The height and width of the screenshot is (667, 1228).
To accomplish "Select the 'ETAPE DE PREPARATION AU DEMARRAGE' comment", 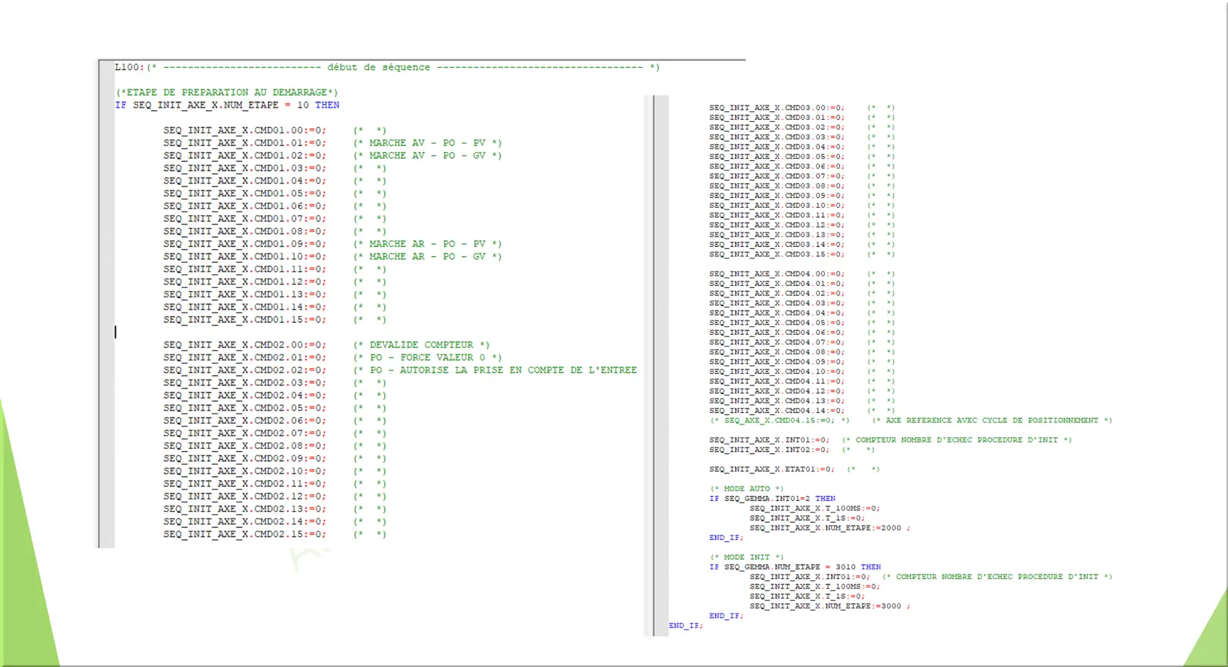I will (x=227, y=92).
